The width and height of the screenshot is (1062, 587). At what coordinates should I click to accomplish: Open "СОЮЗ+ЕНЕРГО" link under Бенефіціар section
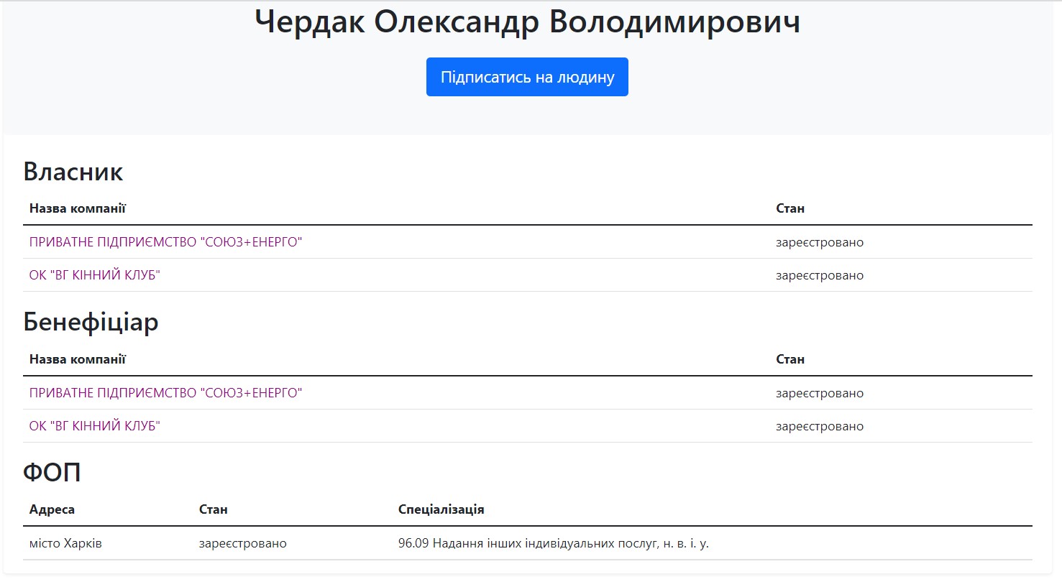[165, 393]
